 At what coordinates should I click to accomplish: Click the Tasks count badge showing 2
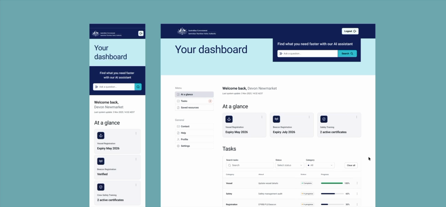pos(210,101)
